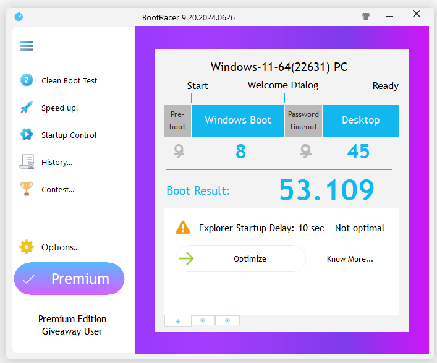This screenshot has width=437, height=363.
Task: Click the Start marker label
Action: coord(198,85)
